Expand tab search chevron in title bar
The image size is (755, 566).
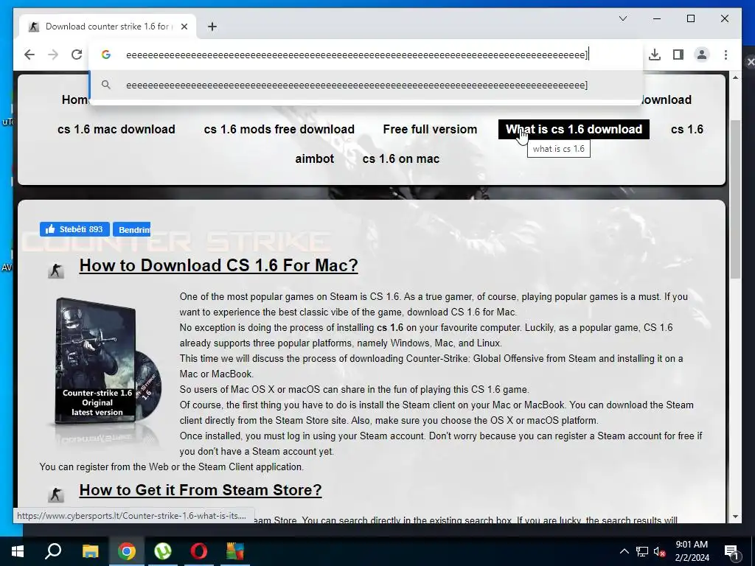[622, 18]
